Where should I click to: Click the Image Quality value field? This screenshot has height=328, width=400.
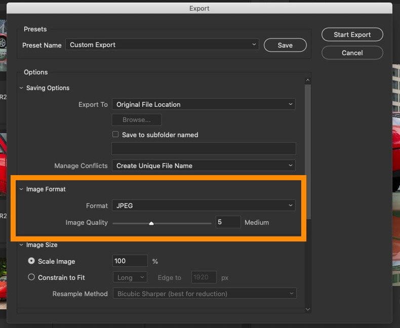[x=228, y=222]
